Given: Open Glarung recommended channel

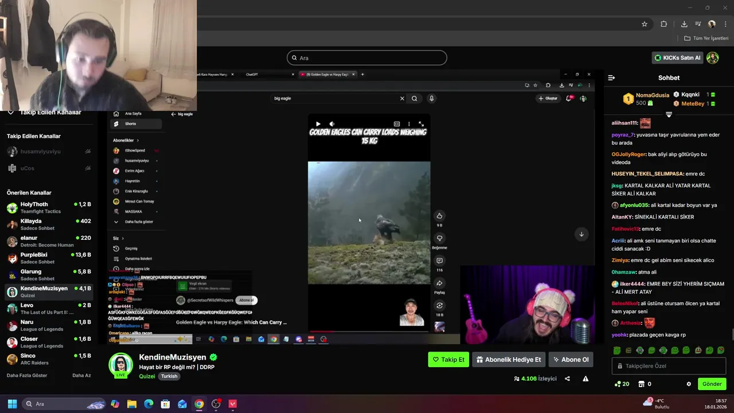Looking at the screenshot, I should 49,275.
